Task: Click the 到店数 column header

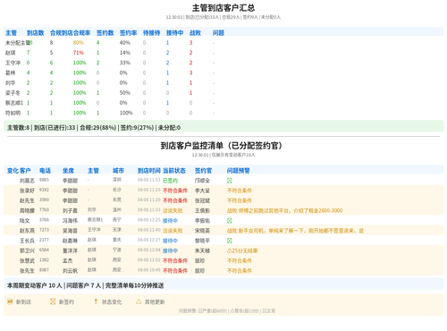Action: (35, 33)
